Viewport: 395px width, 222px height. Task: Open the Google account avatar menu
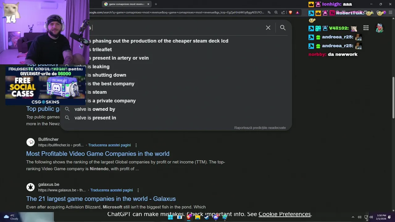pos(380,28)
